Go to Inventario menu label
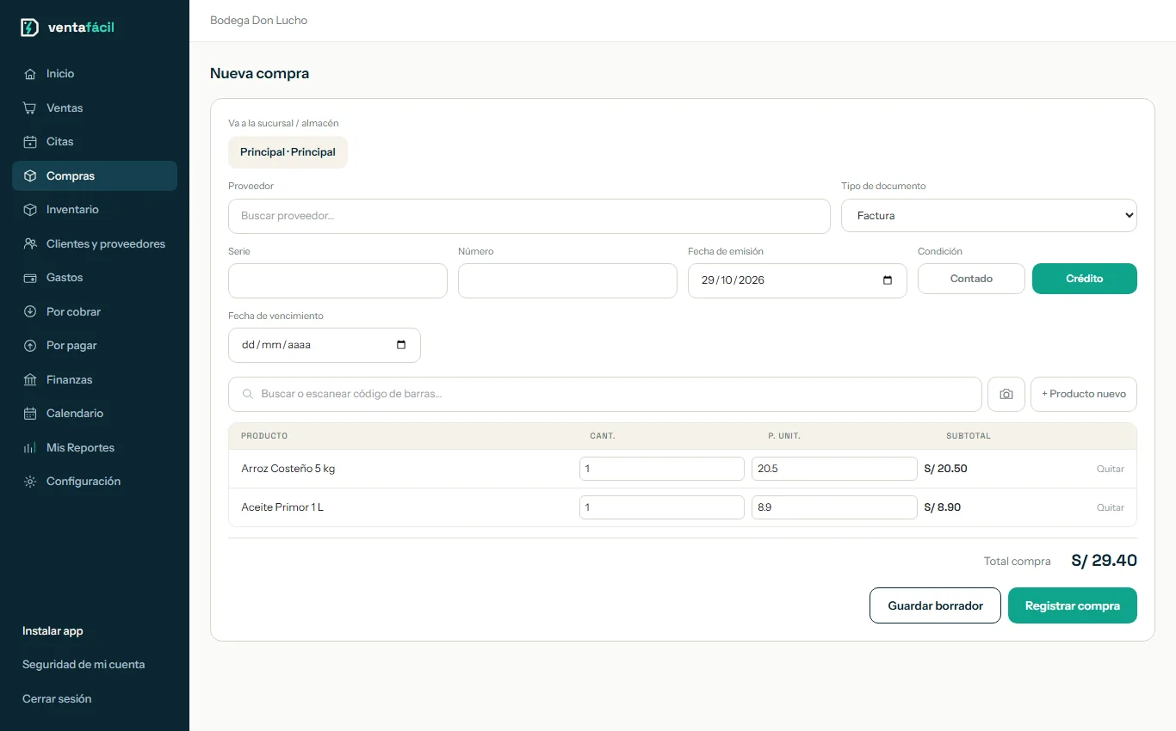 point(72,210)
